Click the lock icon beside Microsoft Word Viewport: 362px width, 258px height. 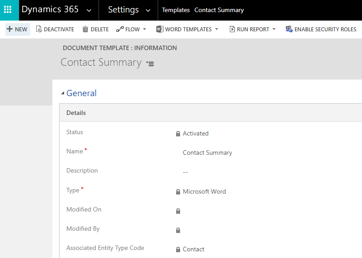point(178,192)
